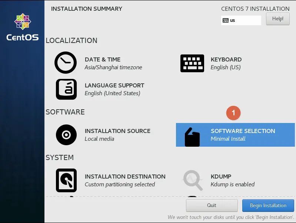Open the Kdump magnifier icon
Image resolution: width=296 pixels, height=223 pixels.
[x=193, y=180]
